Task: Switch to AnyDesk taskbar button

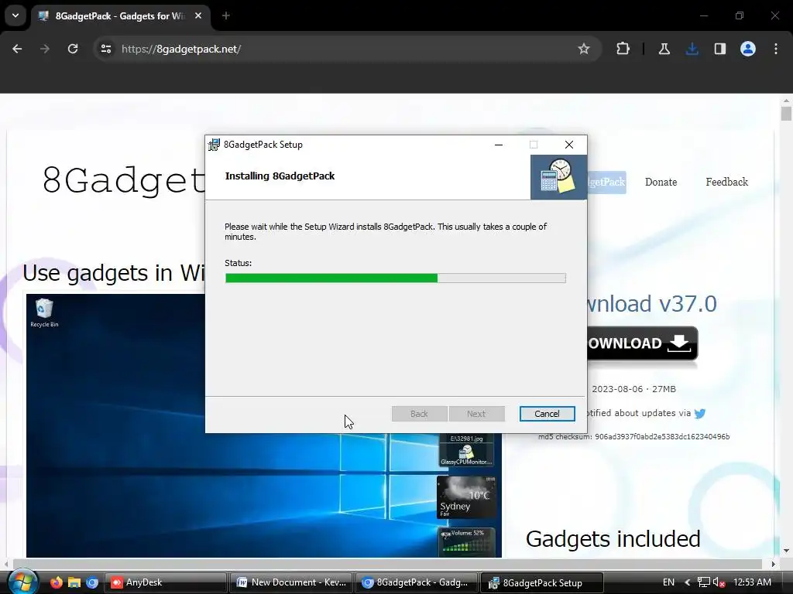Action: tap(166, 582)
